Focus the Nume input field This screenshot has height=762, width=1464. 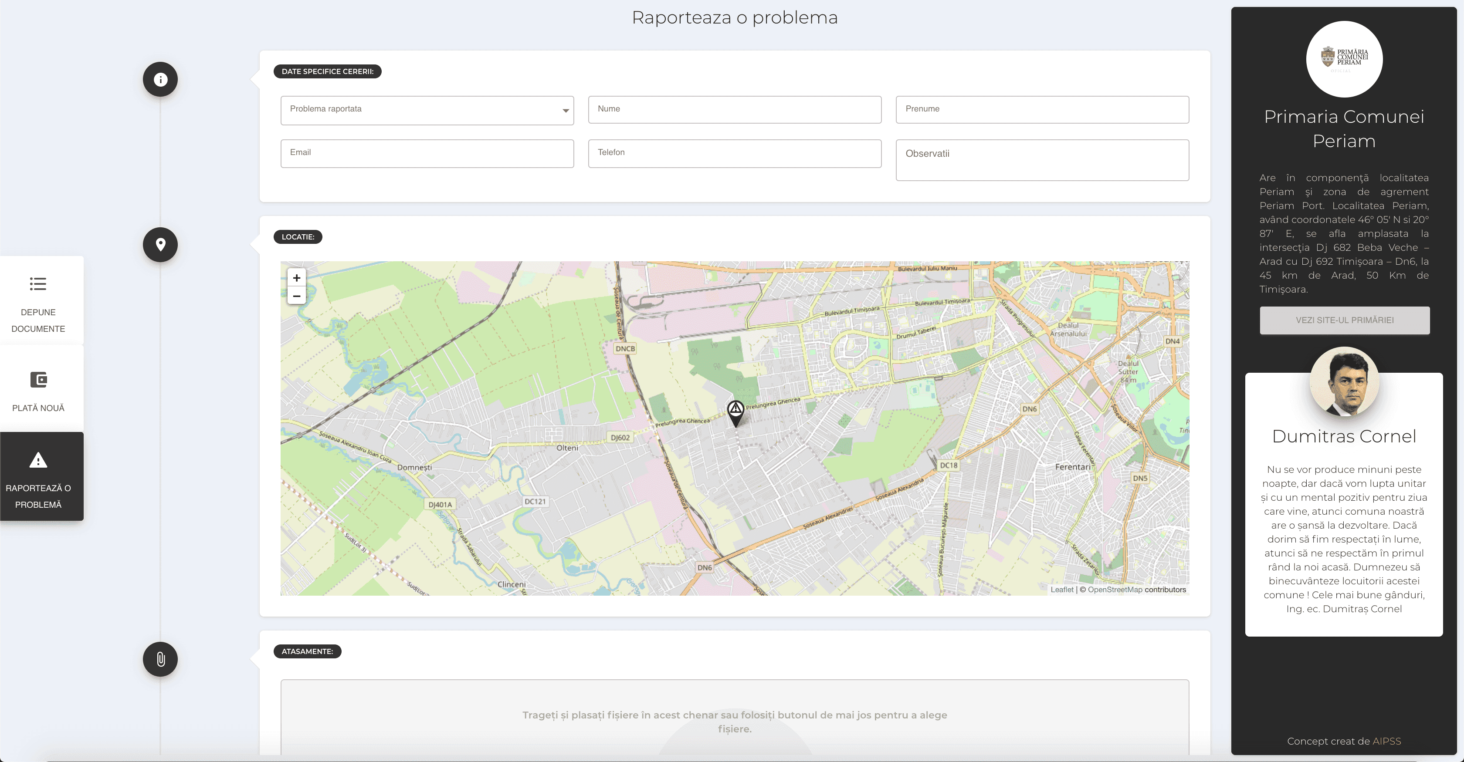click(x=734, y=110)
